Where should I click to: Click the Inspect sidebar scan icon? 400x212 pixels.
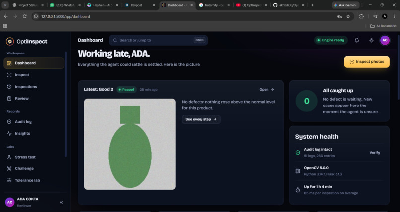(x=9, y=75)
